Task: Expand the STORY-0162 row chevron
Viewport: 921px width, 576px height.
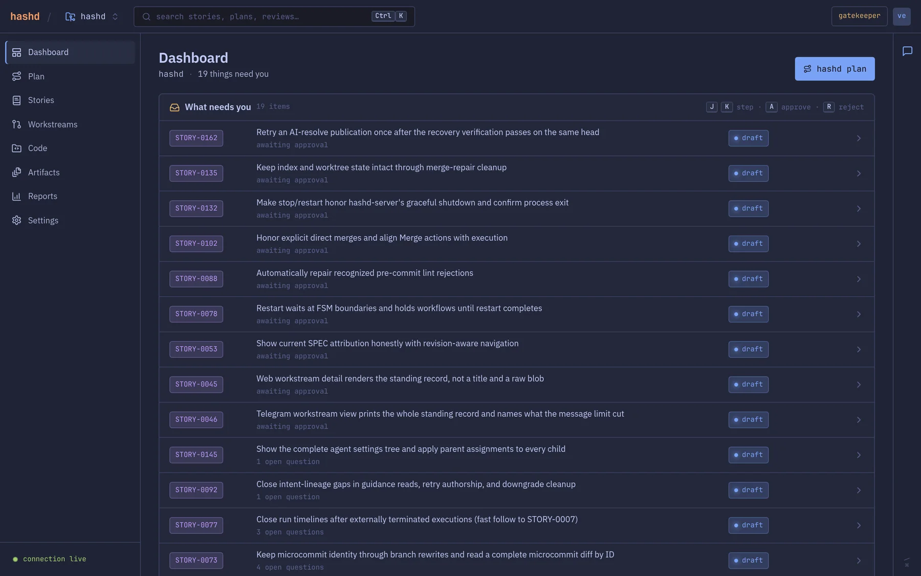Action: (x=859, y=138)
